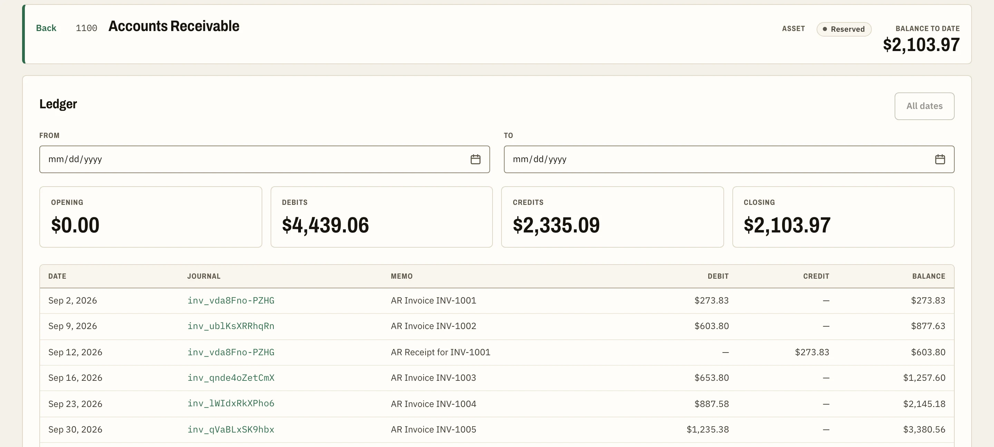Click the Sep 30, 2026 date cell
This screenshot has width=994, height=447.
(x=75, y=430)
